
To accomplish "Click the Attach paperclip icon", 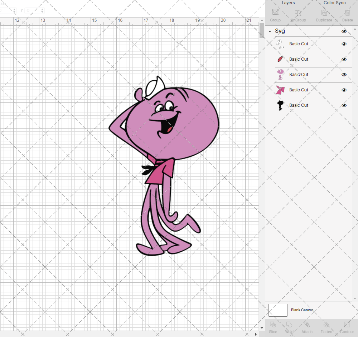I will (x=307, y=325).
